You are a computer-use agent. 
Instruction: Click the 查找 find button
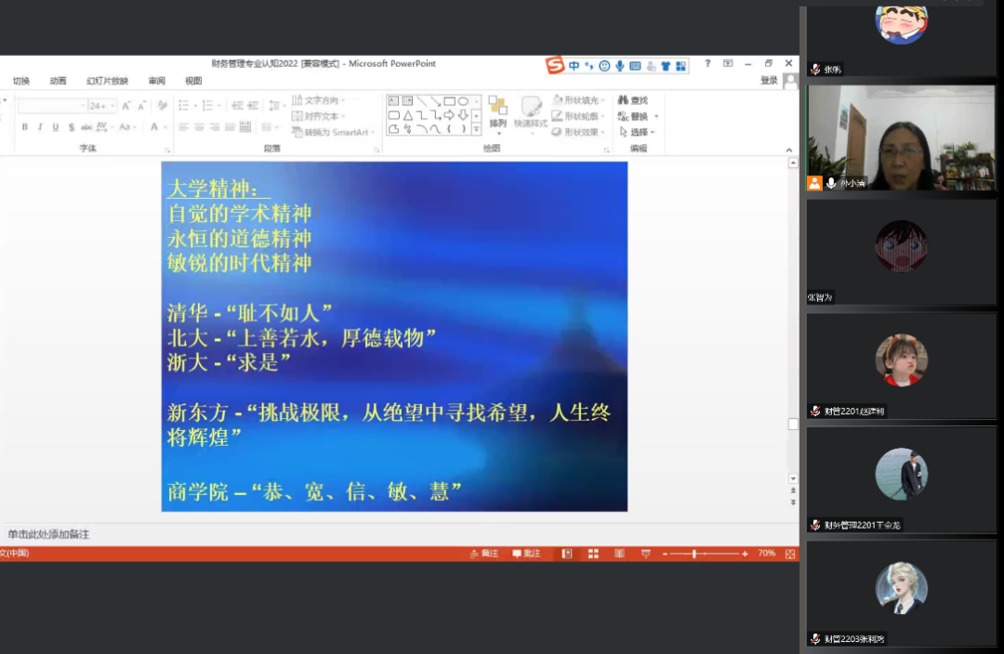pos(633,100)
